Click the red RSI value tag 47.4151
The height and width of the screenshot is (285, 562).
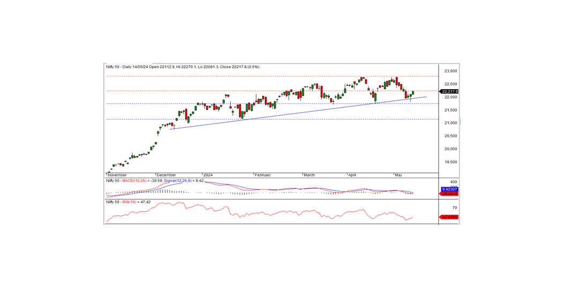coord(449,217)
